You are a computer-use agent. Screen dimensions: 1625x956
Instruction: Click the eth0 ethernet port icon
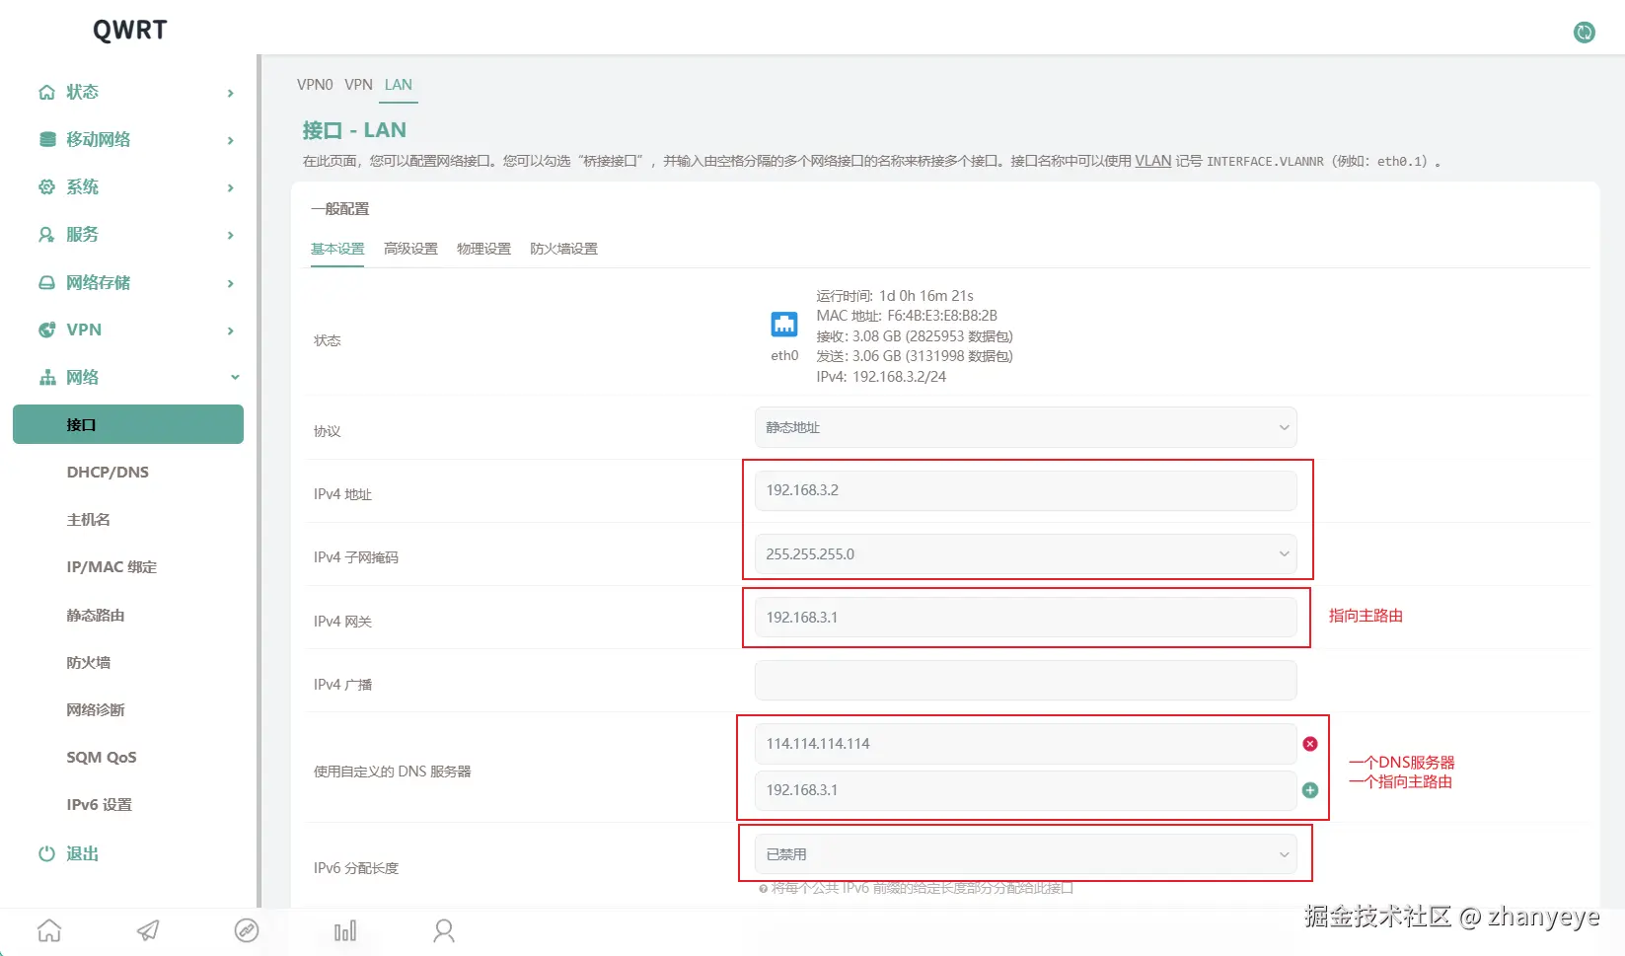[784, 324]
